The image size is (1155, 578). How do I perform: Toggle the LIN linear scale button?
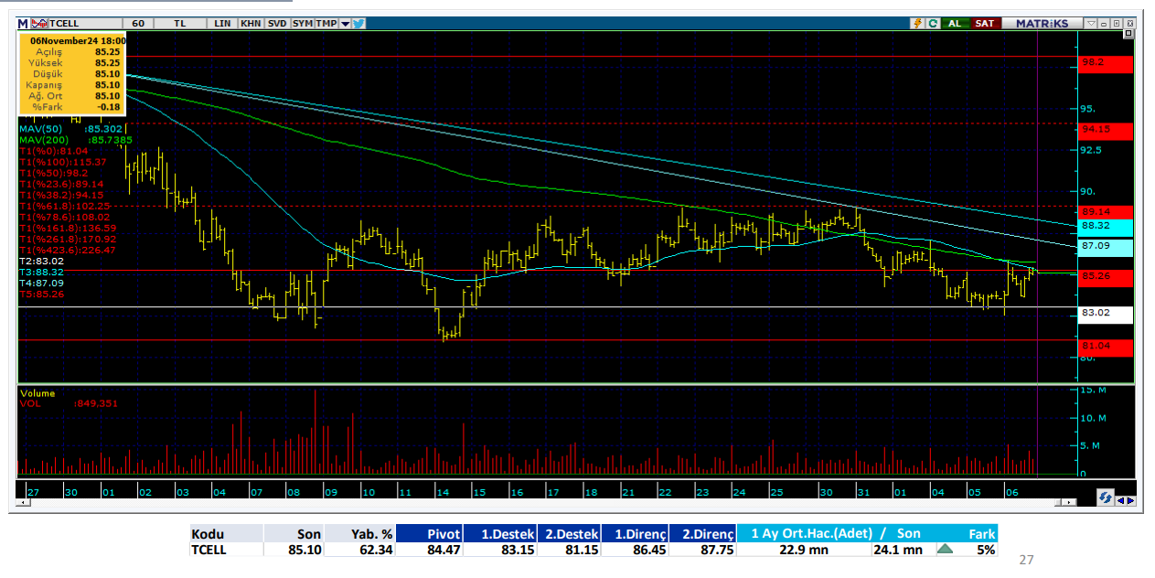[224, 23]
